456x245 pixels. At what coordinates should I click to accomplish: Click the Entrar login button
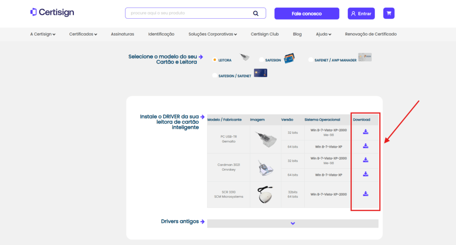[x=361, y=14]
